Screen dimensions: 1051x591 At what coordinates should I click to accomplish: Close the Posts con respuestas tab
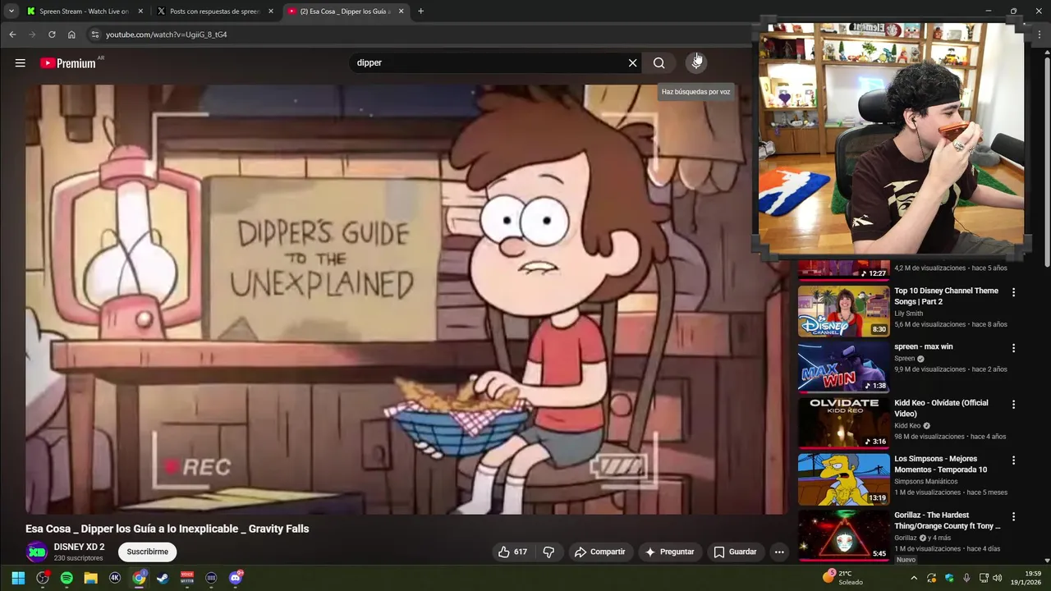pyautogui.click(x=271, y=11)
